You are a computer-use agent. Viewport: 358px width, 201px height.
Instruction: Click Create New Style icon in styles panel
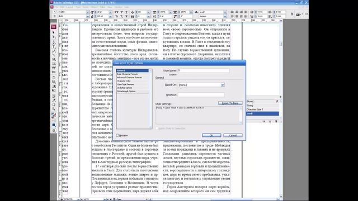pyautogui.click(x=270, y=121)
